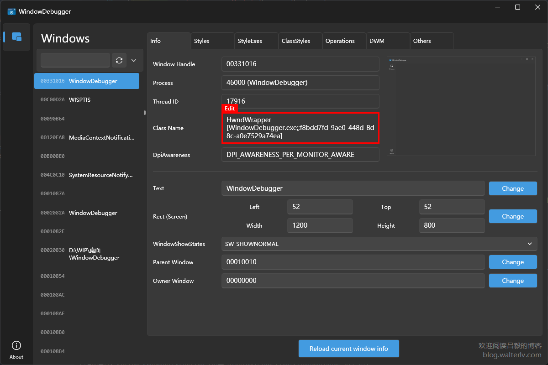The width and height of the screenshot is (548, 365).
Task: Select window handle 00090B64
Action: [87, 119]
